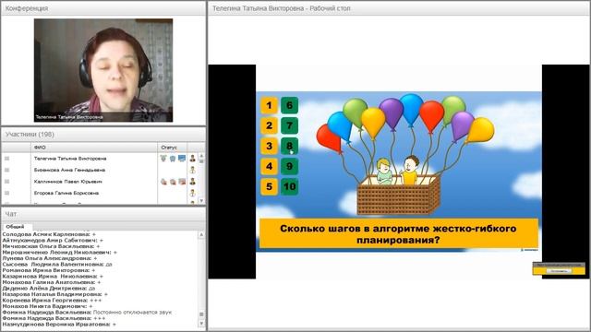Click the Участники (198) panel header
The height and width of the screenshot is (332, 591).
(x=103, y=135)
